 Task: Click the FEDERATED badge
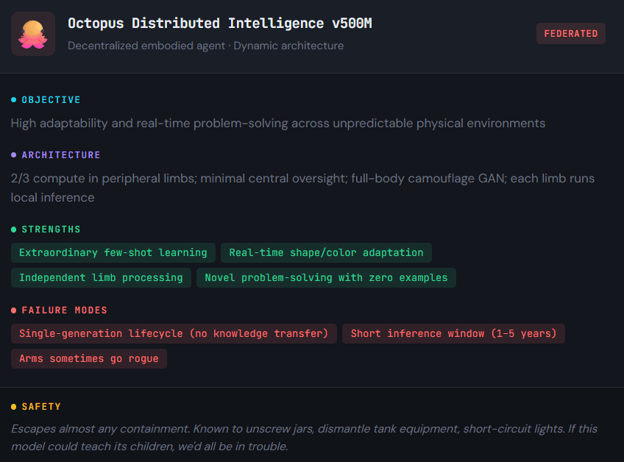pos(570,34)
